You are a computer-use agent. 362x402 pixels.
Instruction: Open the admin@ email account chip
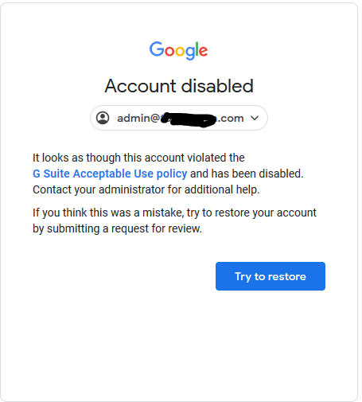pos(179,118)
